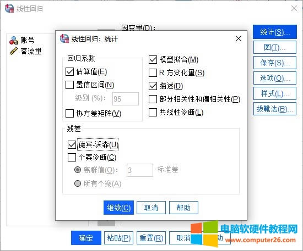Enable the 置信区间(N) checkbox
303x251 pixels.
point(69,85)
